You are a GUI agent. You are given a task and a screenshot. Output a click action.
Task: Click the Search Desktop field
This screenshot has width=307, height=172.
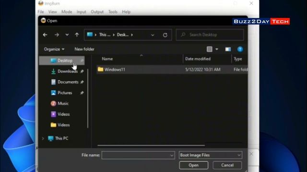tap(210, 35)
